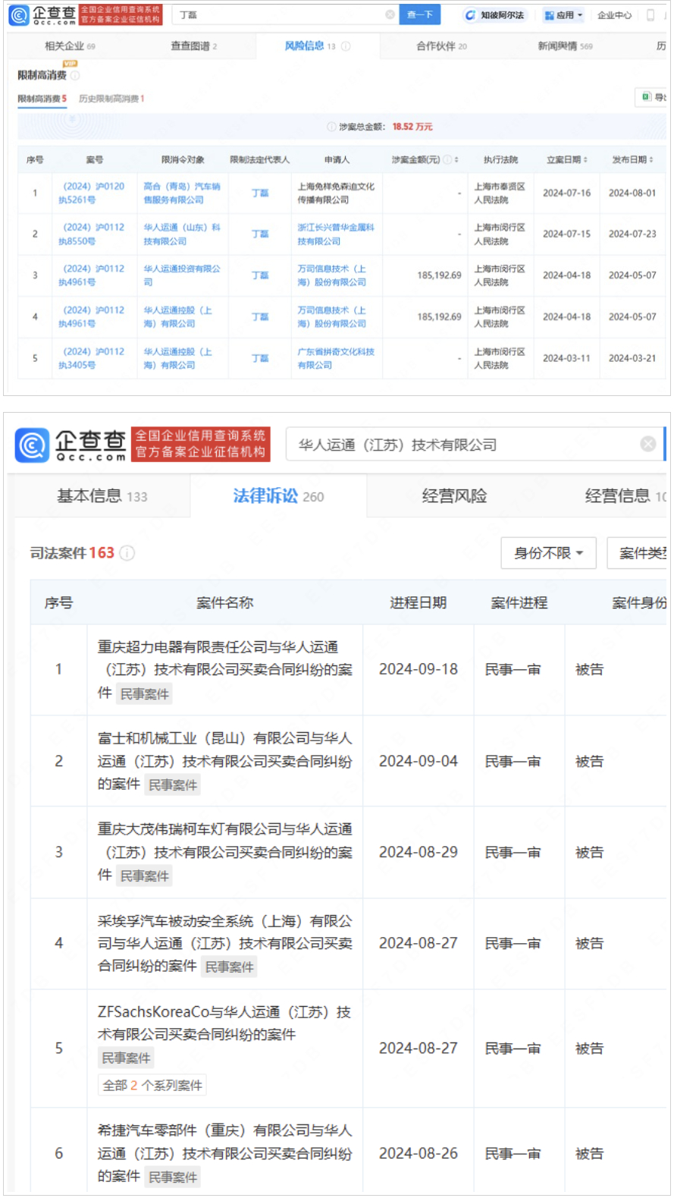
Task: Open 万司信息技术 applicant link in row 3
Action: 332,275
